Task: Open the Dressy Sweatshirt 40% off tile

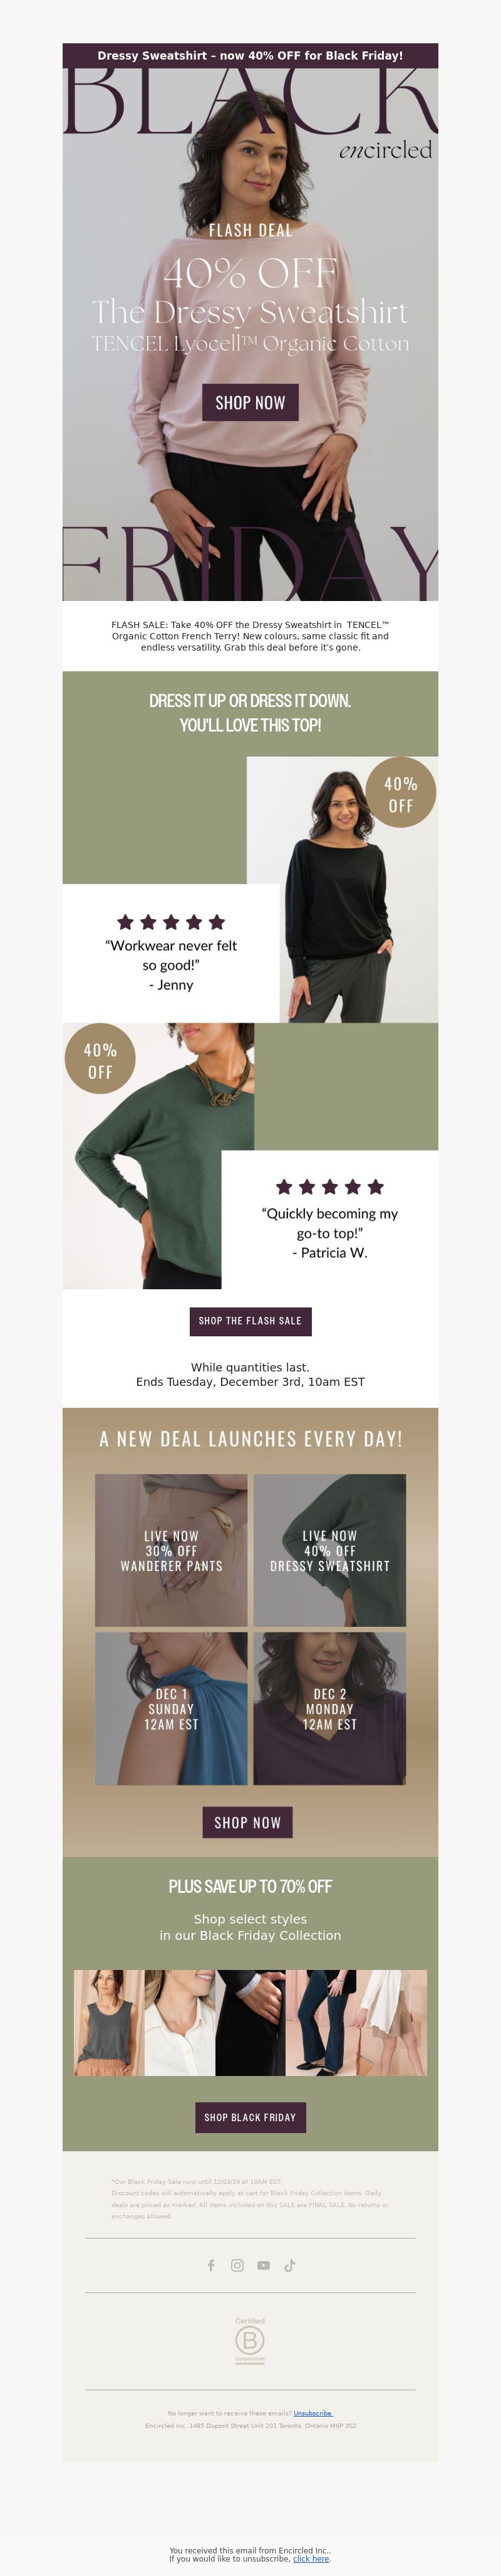Action: coord(329,1550)
